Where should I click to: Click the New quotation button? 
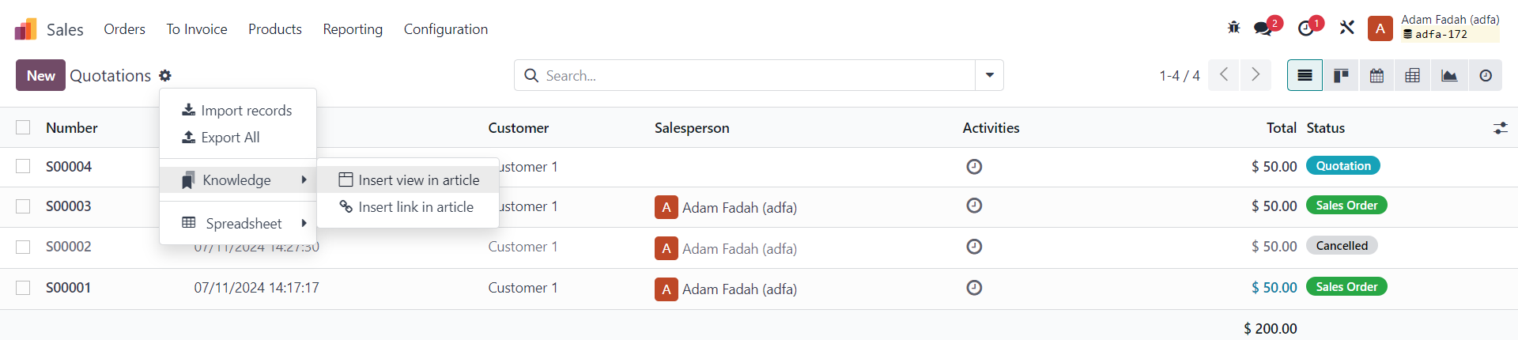(x=40, y=75)
